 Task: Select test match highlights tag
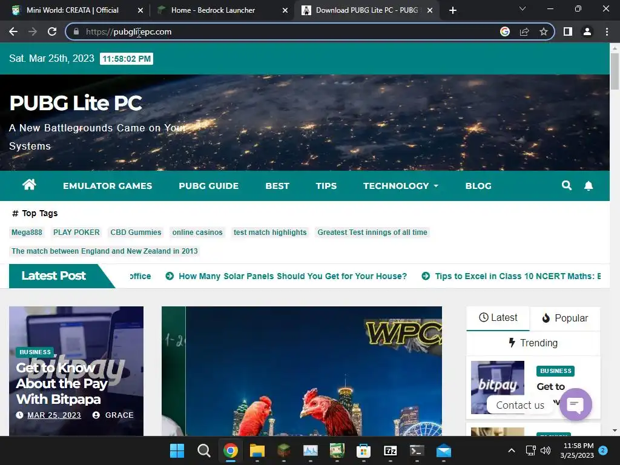[x=270, y=232]
